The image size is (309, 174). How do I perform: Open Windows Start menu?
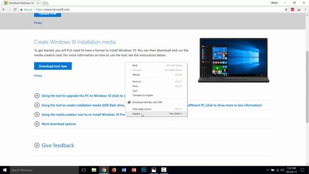[5, 170]
